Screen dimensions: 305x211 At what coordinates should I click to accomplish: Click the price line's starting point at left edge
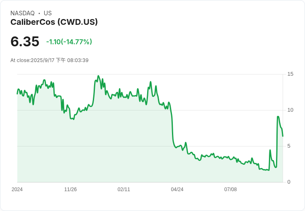click(x=17, y=94)
